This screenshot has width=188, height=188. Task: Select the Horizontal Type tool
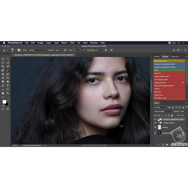(x=8, y=85)
